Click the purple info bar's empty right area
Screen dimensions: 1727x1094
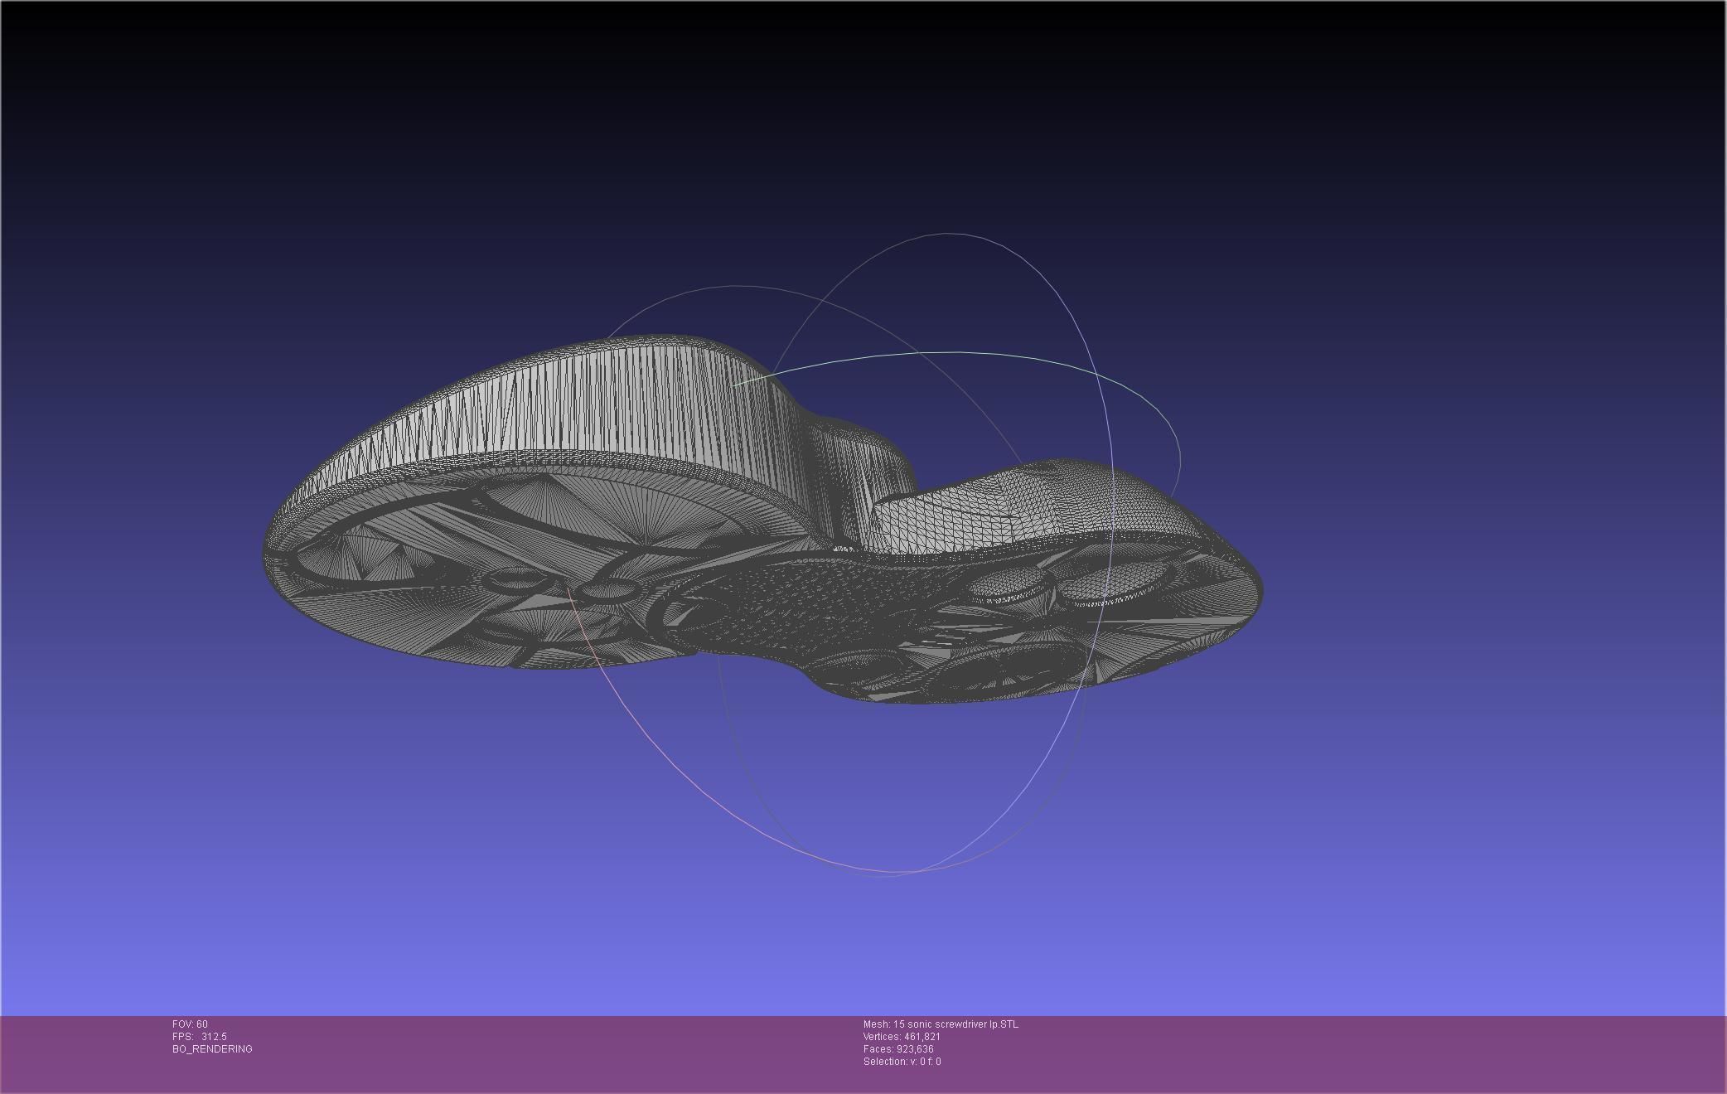click(1409, 1053)
